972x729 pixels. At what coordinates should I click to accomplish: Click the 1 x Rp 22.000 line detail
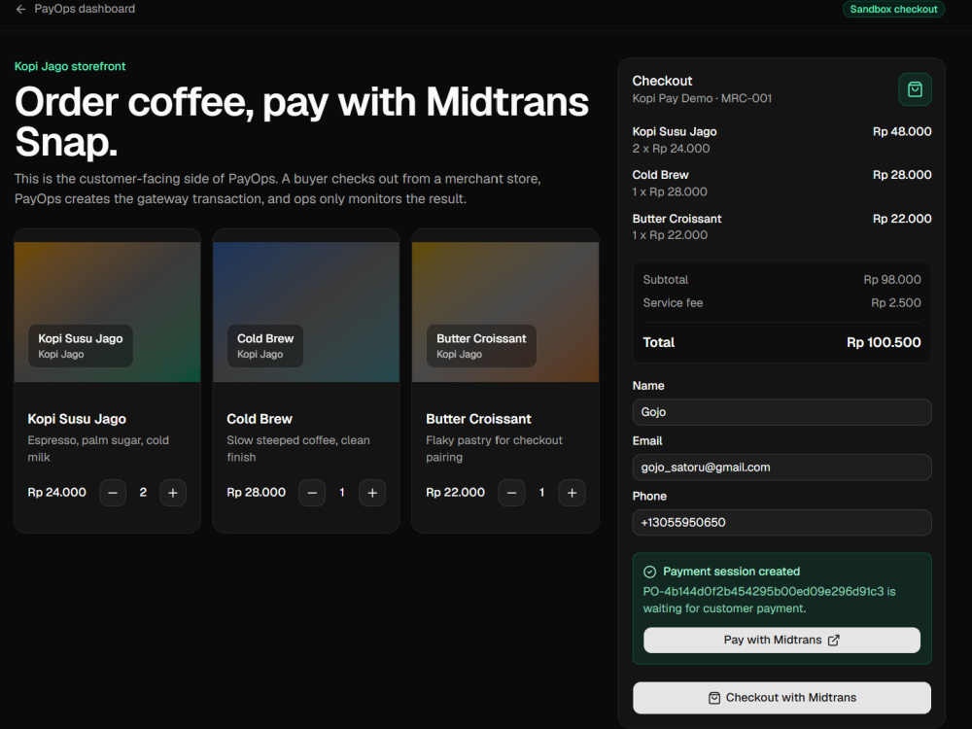coord(670,235)
